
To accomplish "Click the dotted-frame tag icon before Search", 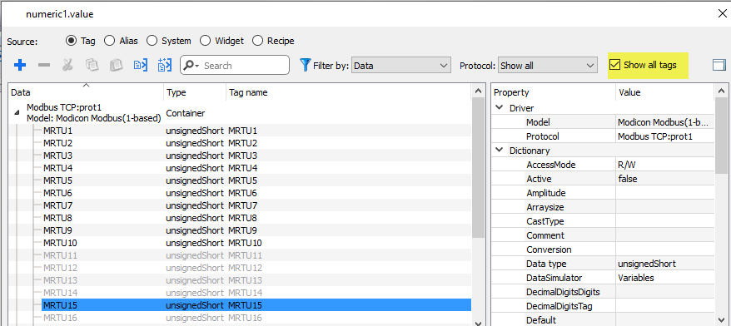I will click(165, 65).
